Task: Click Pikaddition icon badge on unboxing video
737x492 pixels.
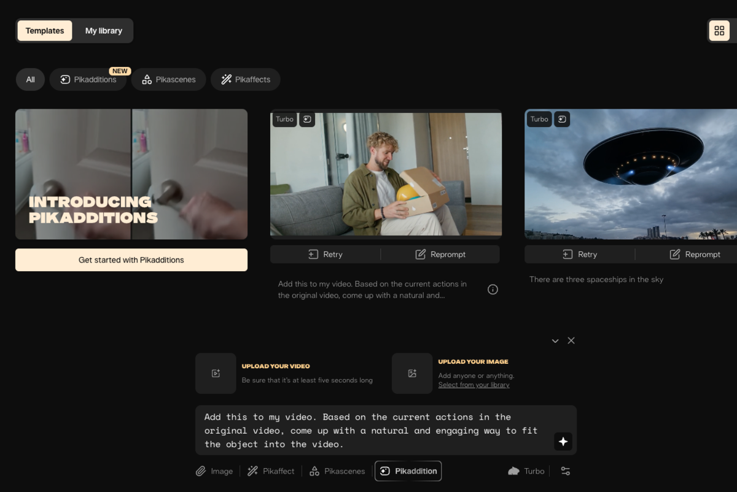Action: [307, 119]
